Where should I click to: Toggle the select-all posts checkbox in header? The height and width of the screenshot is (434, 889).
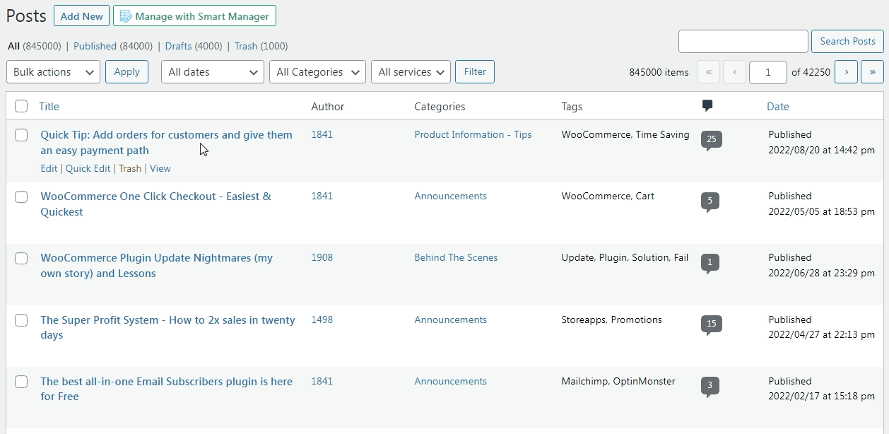point(21,107)
